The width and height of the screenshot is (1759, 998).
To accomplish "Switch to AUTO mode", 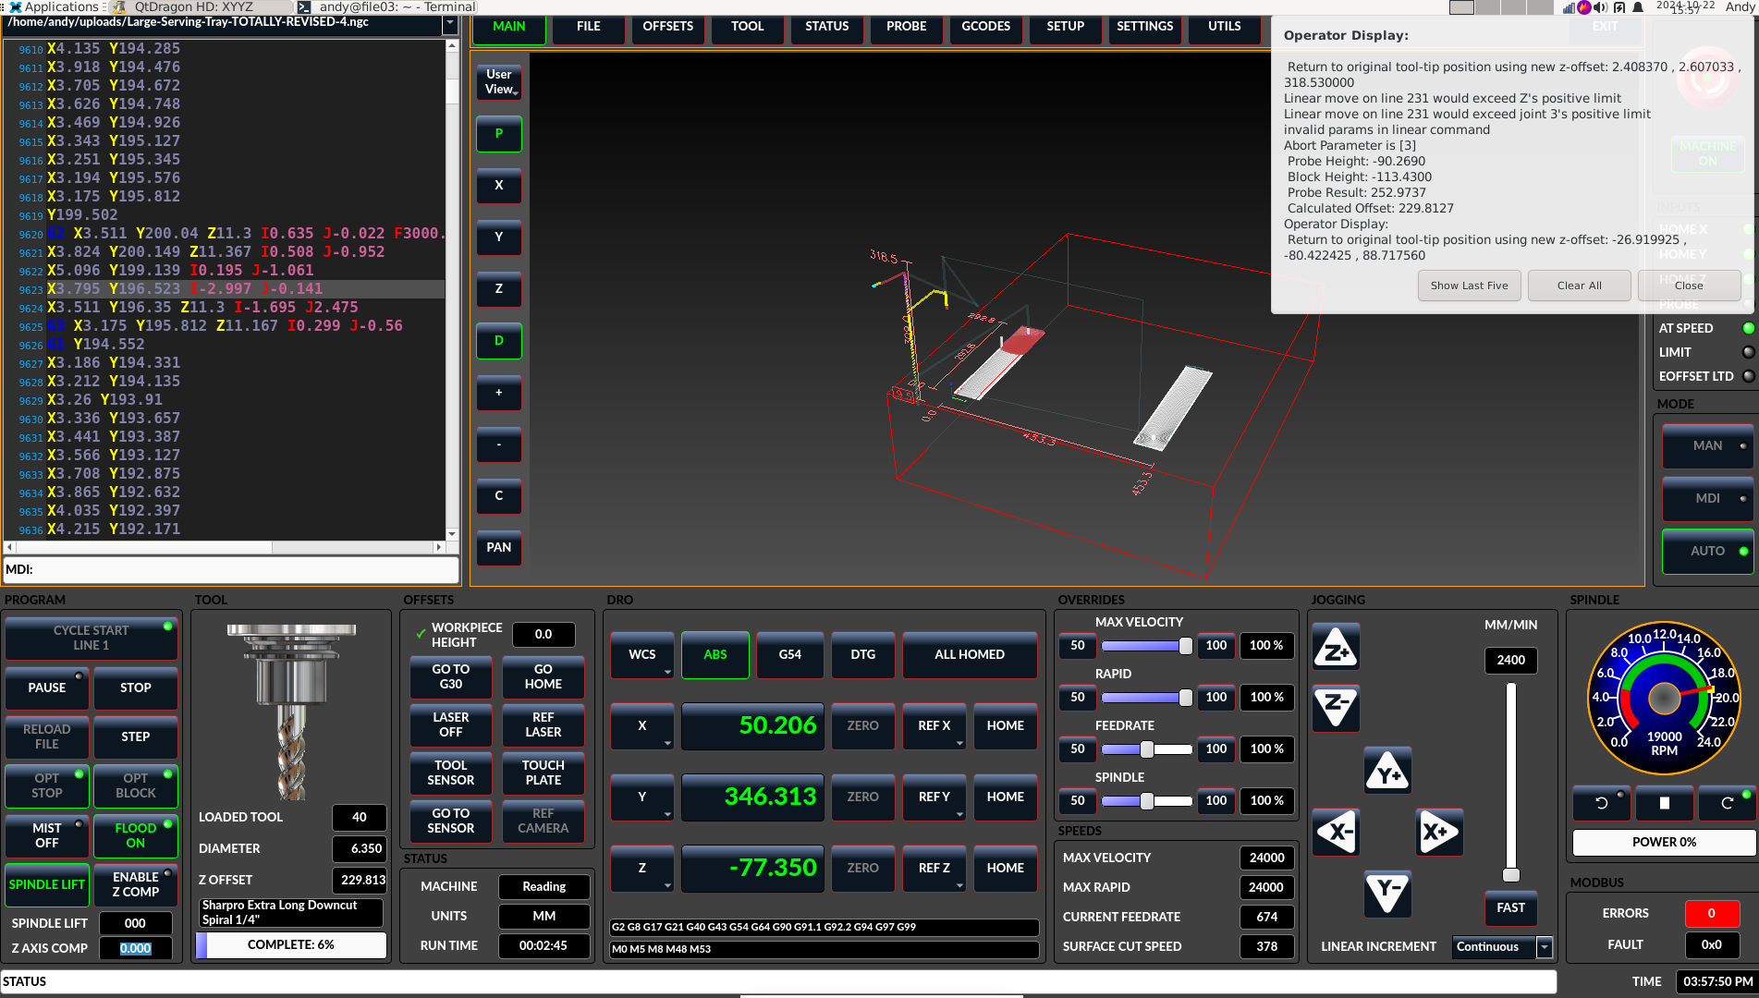I will point(1707,552).
